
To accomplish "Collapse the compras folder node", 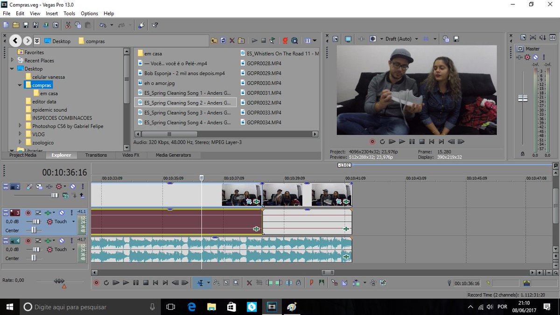I will click(20, 85).
